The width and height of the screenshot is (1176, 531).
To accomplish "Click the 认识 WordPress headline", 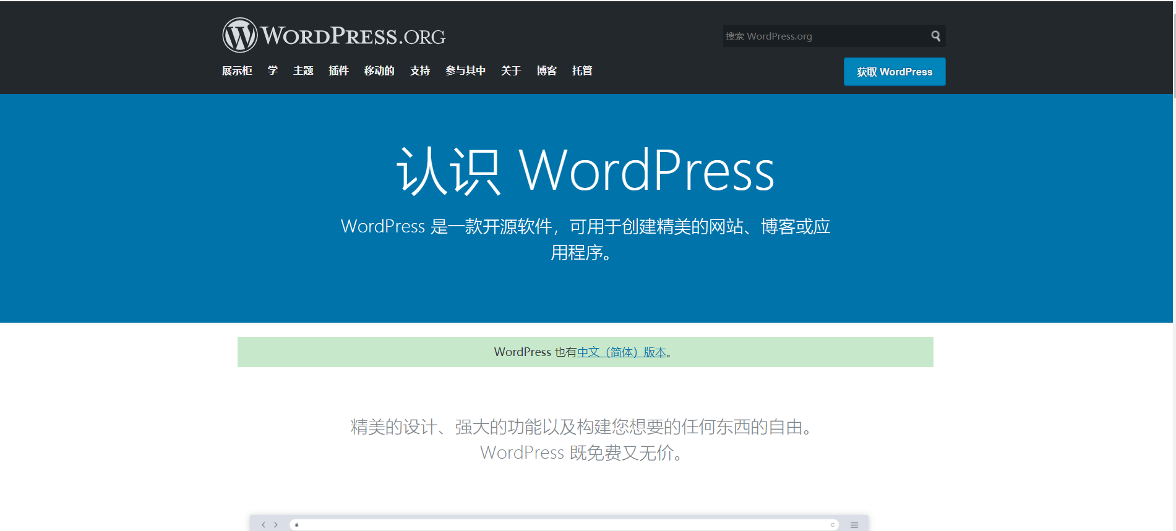I will point(585,171).
